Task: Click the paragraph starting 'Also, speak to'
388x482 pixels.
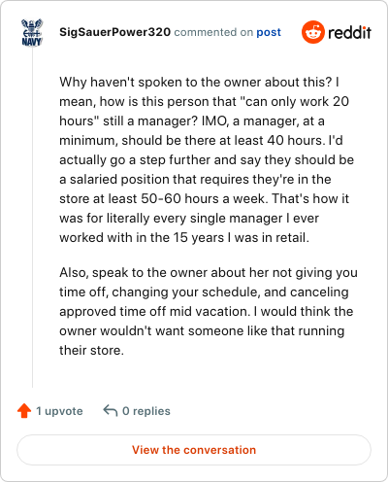Action: click(x=209, y=311)
